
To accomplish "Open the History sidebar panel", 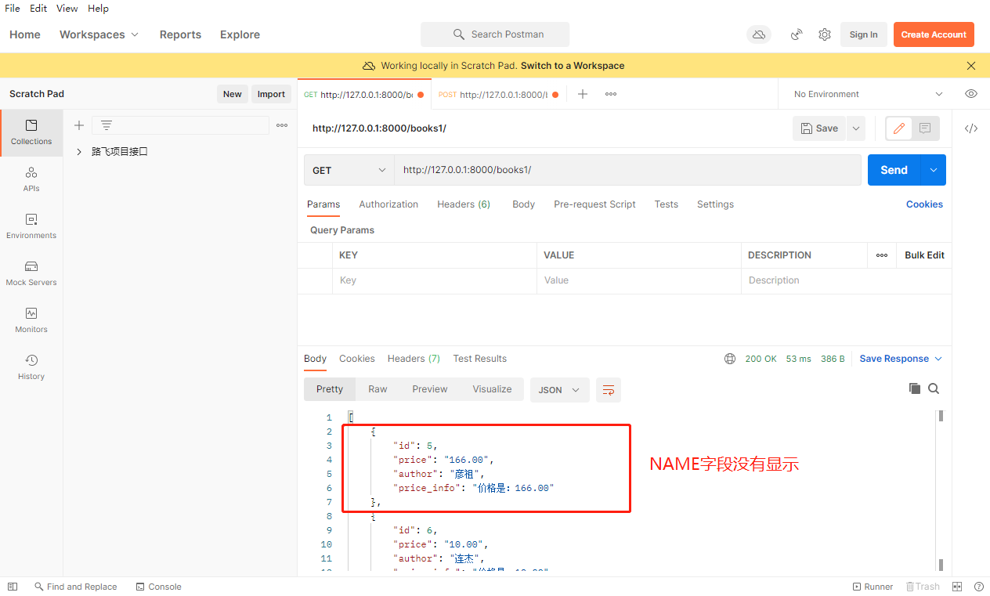I will [x=31, y=367].
